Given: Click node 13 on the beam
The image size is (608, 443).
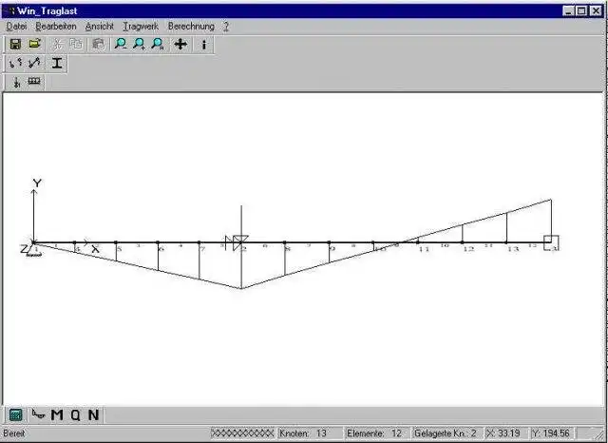Looking at the screenshot, I should (506, 242).
